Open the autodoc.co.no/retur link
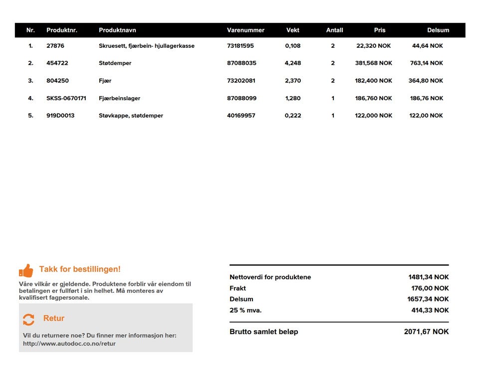479x370 pixels. 69,344
